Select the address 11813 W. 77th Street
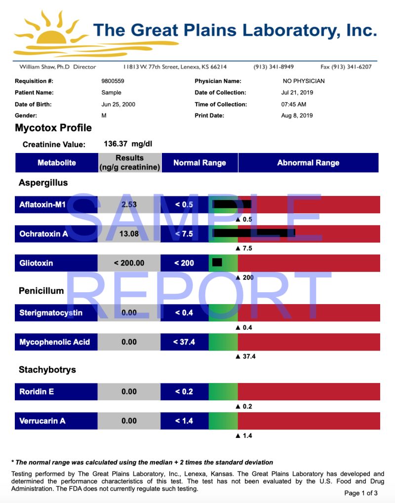 151,67
